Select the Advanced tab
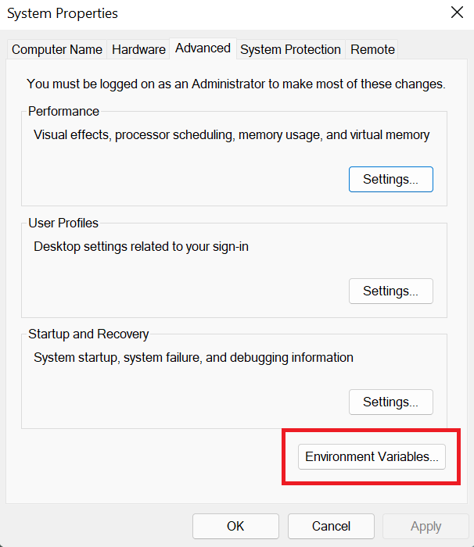This screenshot has height=547, width=474. tap(203, 48)
